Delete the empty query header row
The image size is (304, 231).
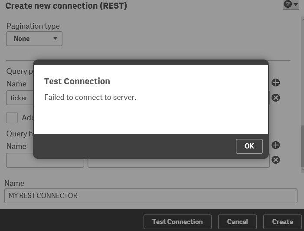(x=276, y=160)
